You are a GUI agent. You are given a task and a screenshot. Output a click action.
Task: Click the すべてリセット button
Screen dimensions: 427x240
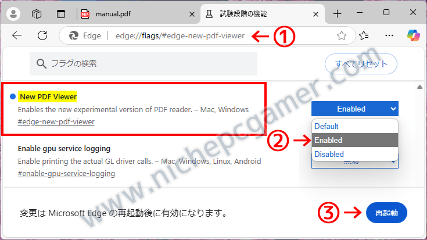pos(361,64)
